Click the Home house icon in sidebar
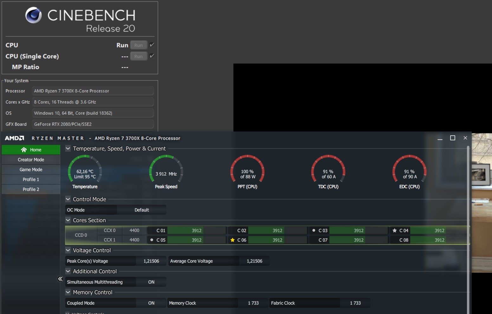The image size is (492, 314). [24, 150]
